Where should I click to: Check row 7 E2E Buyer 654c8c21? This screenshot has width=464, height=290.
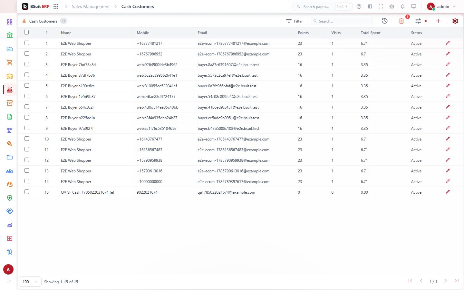[27, 107]
